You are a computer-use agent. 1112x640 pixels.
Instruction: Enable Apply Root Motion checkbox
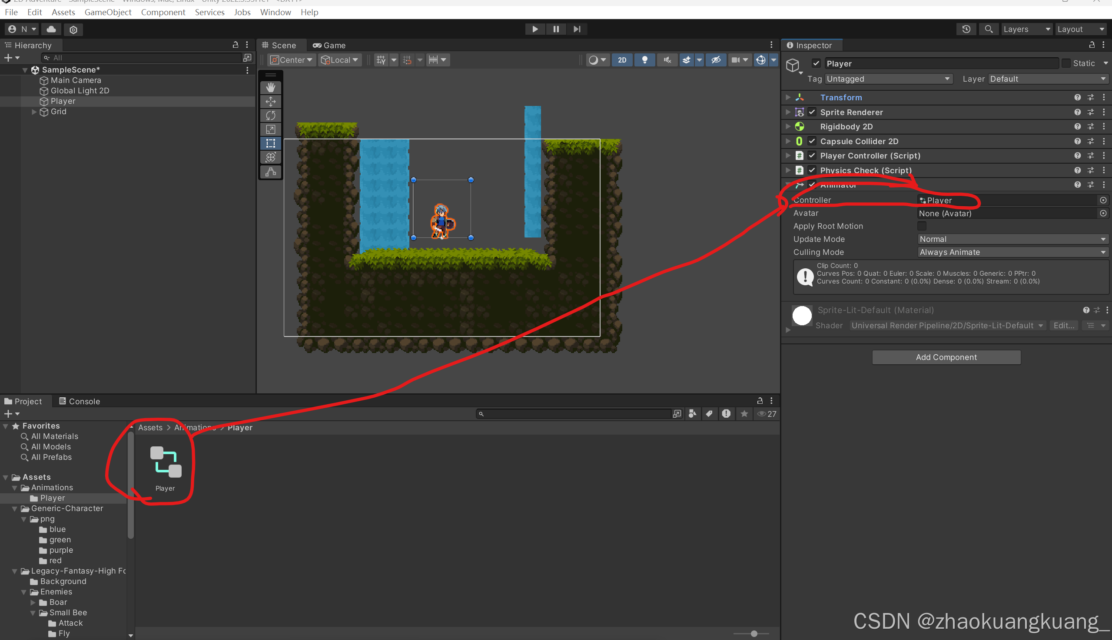(x=922, y=226)
